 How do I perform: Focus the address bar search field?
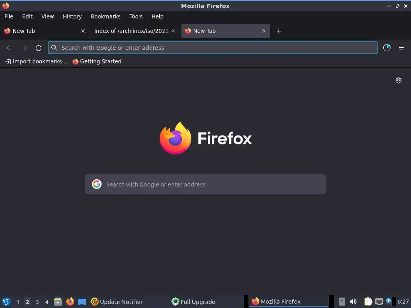pyautogui.click(x=213, y=48)
